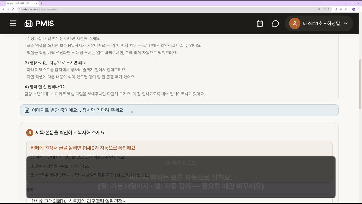The height and width of the screenshot is (204, 362).
Task: Click the orange user avatar icon
Action: coord(294,24)
